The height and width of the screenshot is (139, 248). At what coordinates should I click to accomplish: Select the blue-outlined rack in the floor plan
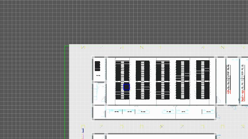126,87
